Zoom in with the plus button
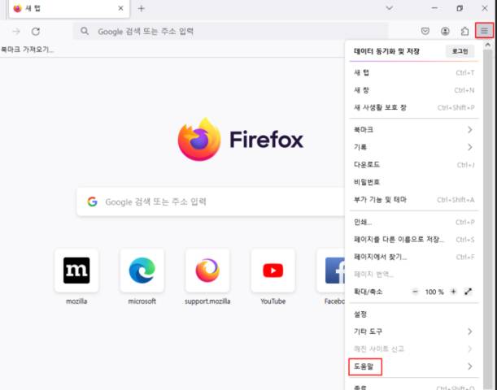The width and height of the screenshot is (497, 390). coord(454,292)
